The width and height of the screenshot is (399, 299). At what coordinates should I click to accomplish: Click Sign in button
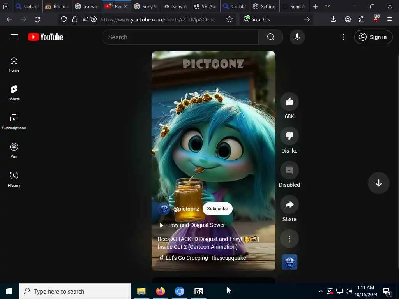pos(373,37)
